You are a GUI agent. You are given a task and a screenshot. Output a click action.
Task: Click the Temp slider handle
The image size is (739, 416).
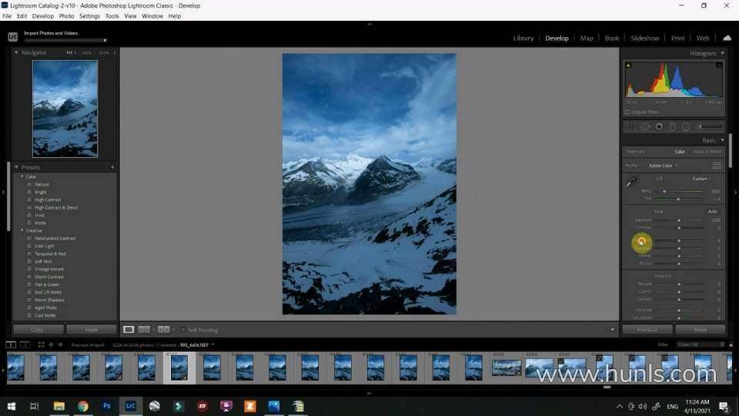pyautogui.click(x=664, y=192)
